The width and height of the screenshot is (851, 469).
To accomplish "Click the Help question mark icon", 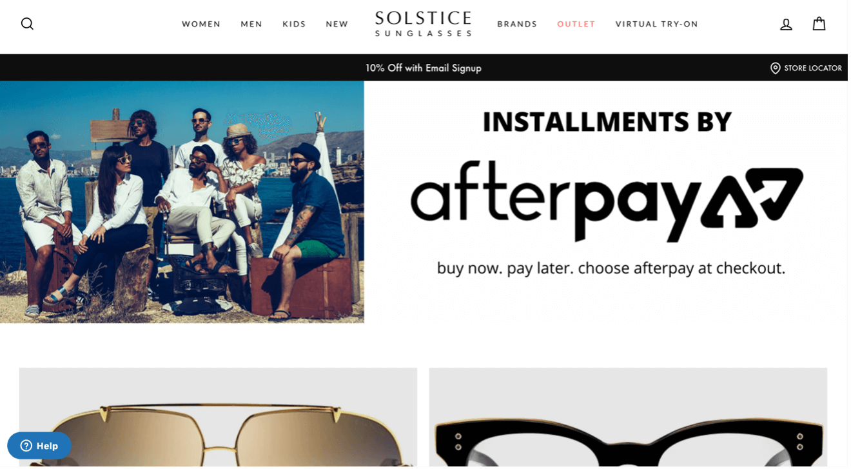I will [x=26, y=446].
